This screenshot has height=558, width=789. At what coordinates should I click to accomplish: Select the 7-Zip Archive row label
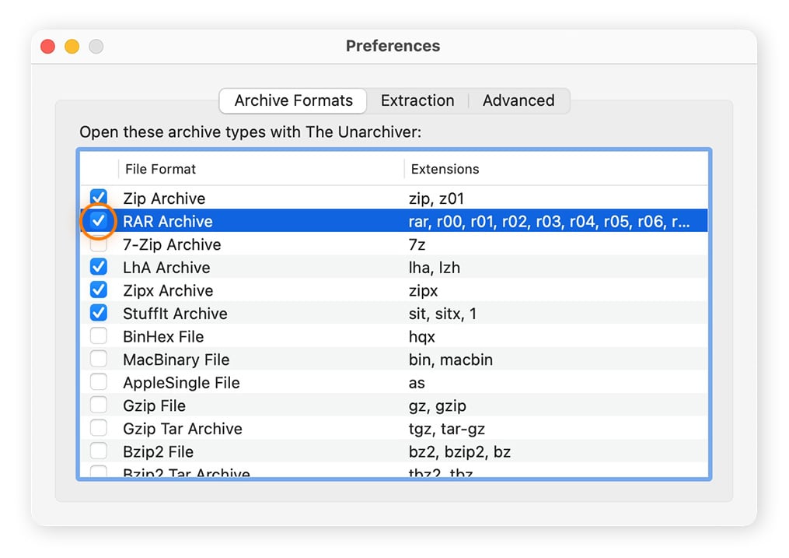coord(172,244)
